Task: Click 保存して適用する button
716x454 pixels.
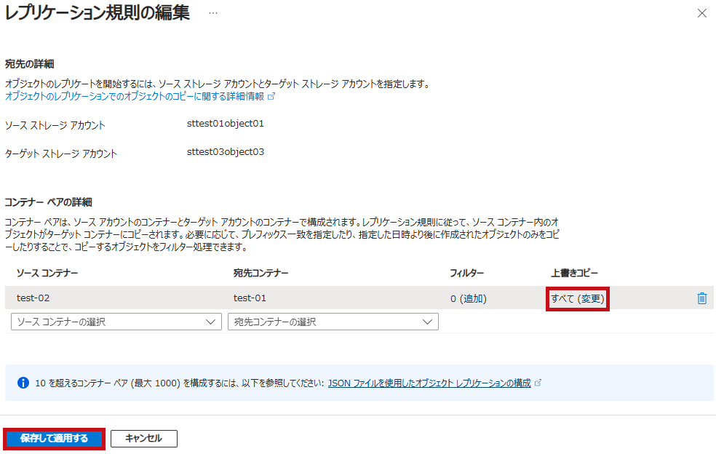Action: [x=55, y=439]
